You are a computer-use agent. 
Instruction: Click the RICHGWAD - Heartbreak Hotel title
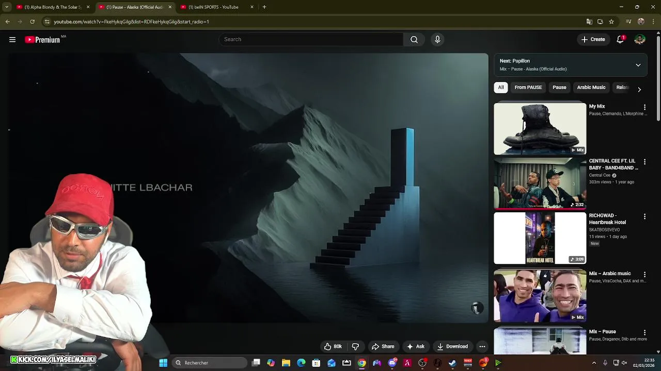pyautogui.click(x=607, y=219)
